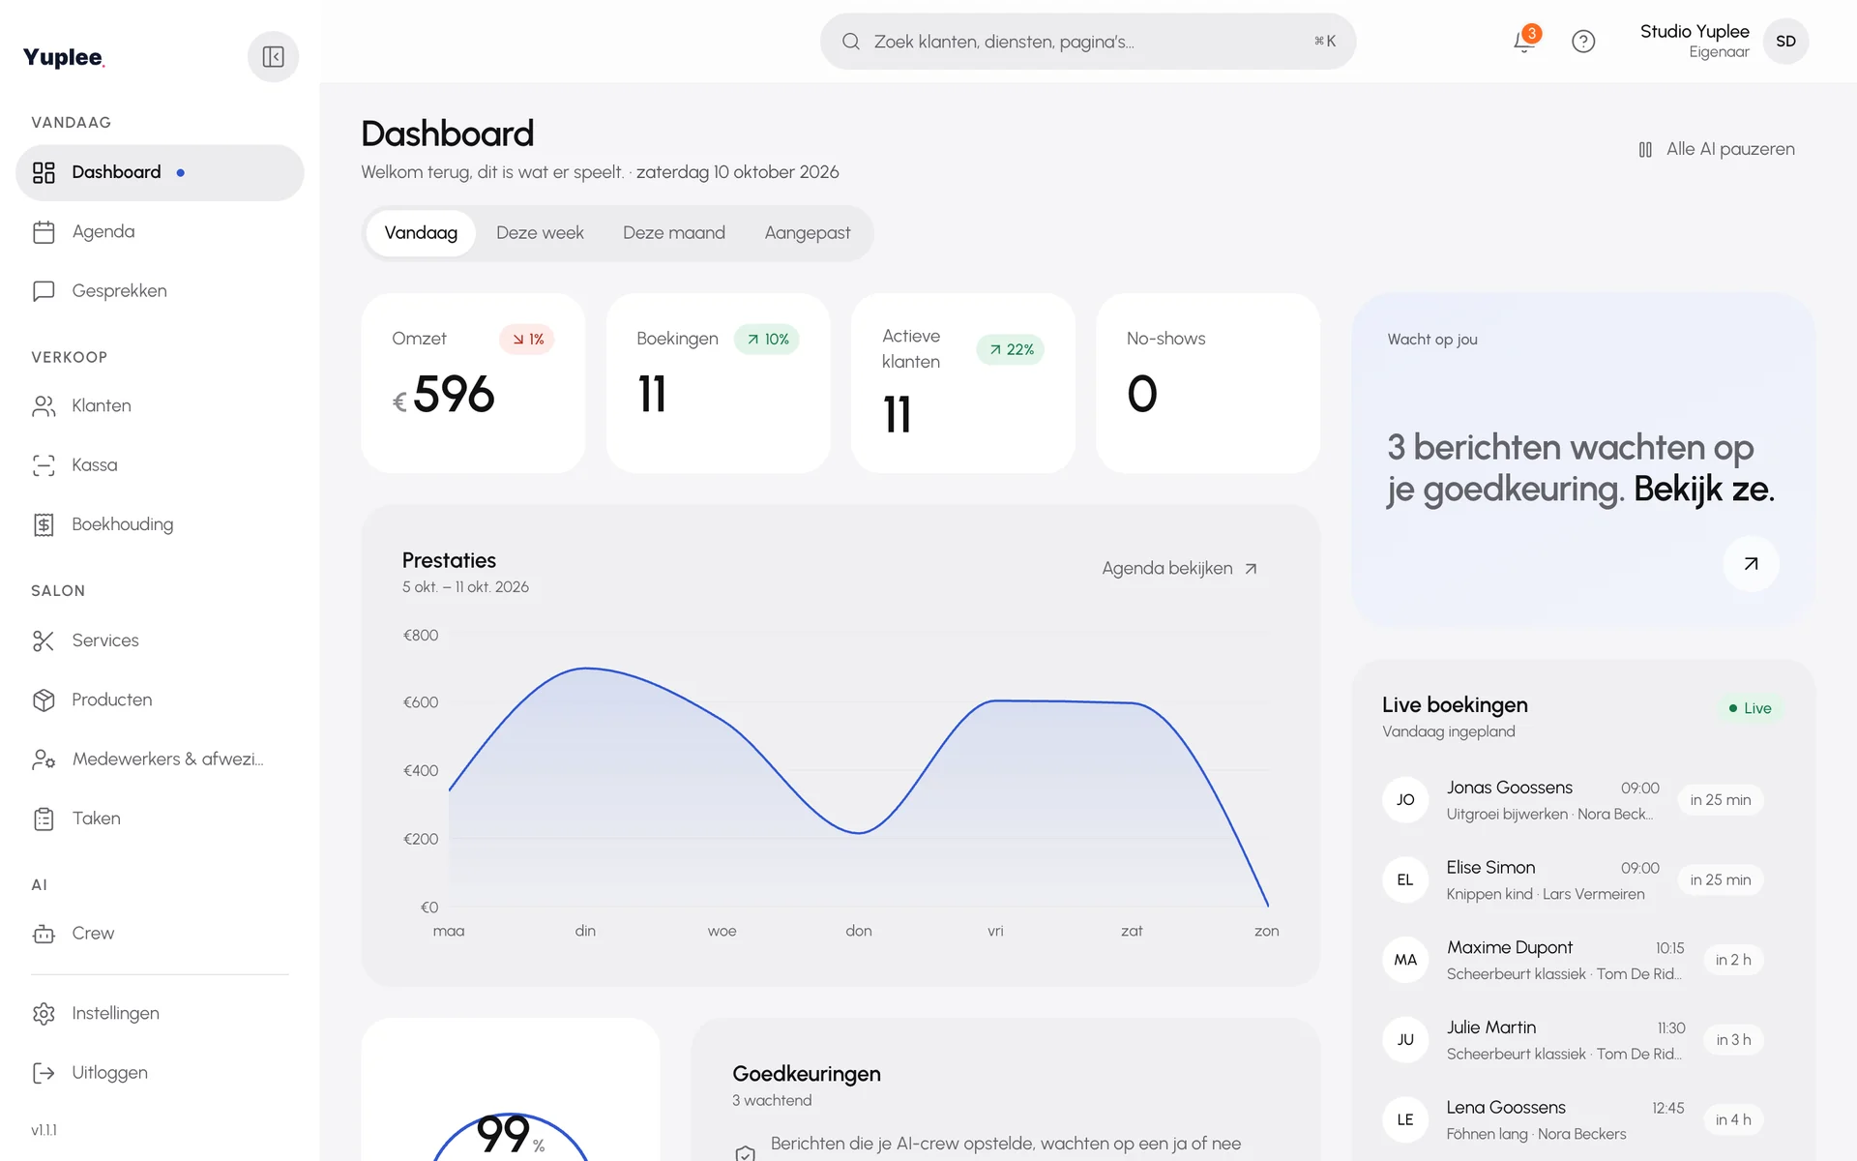
Task: Click arrow button on Wacht op jou card
Action: [x=1751, y=564]
